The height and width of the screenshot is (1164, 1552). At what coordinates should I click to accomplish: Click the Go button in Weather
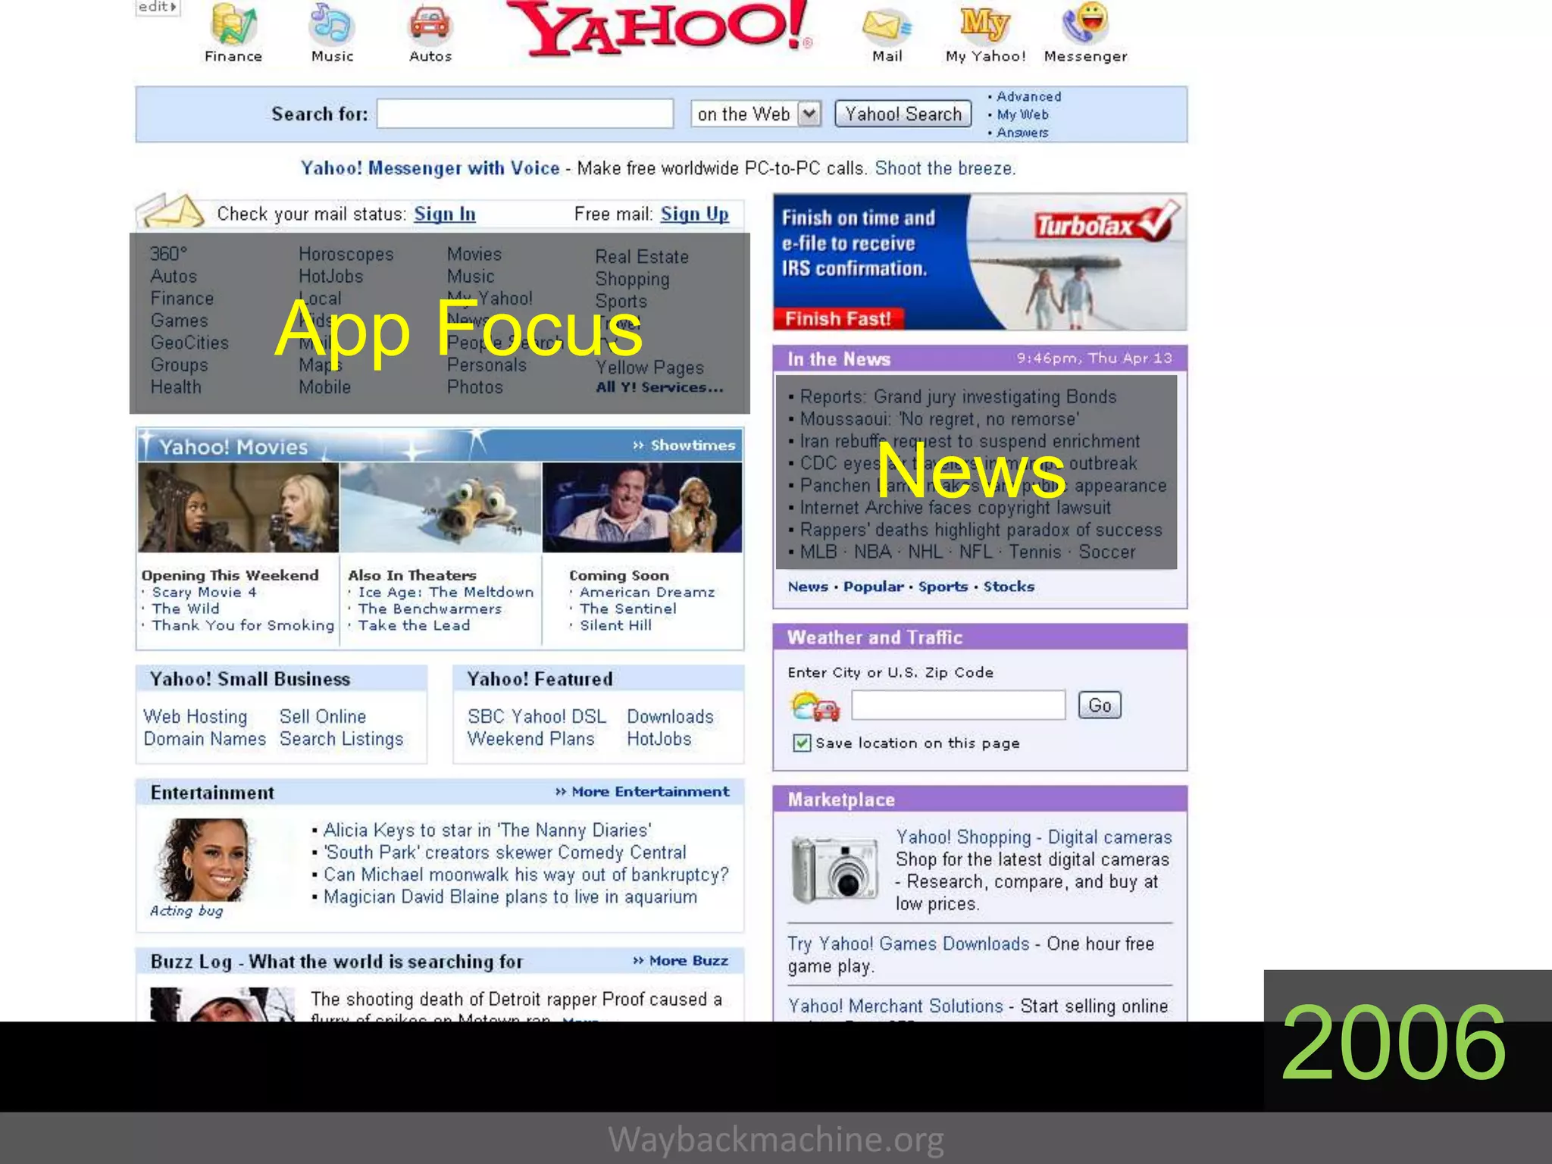pyautogui.click(x=1100, y=706)
